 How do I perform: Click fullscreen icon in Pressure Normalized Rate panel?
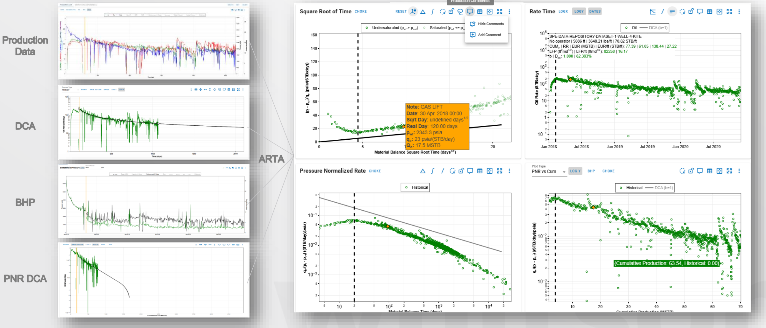tap(499, 171)
